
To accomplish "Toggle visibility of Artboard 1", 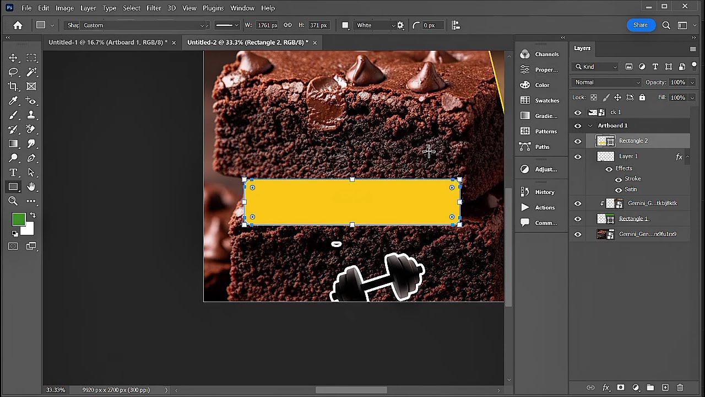I will [x=578, y=126].
